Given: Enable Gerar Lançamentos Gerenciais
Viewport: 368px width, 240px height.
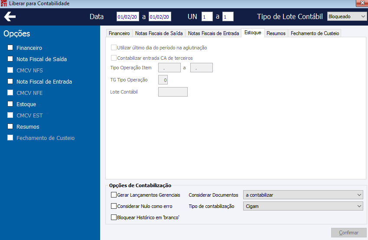Looking at the screenshot, I should 114,195.
